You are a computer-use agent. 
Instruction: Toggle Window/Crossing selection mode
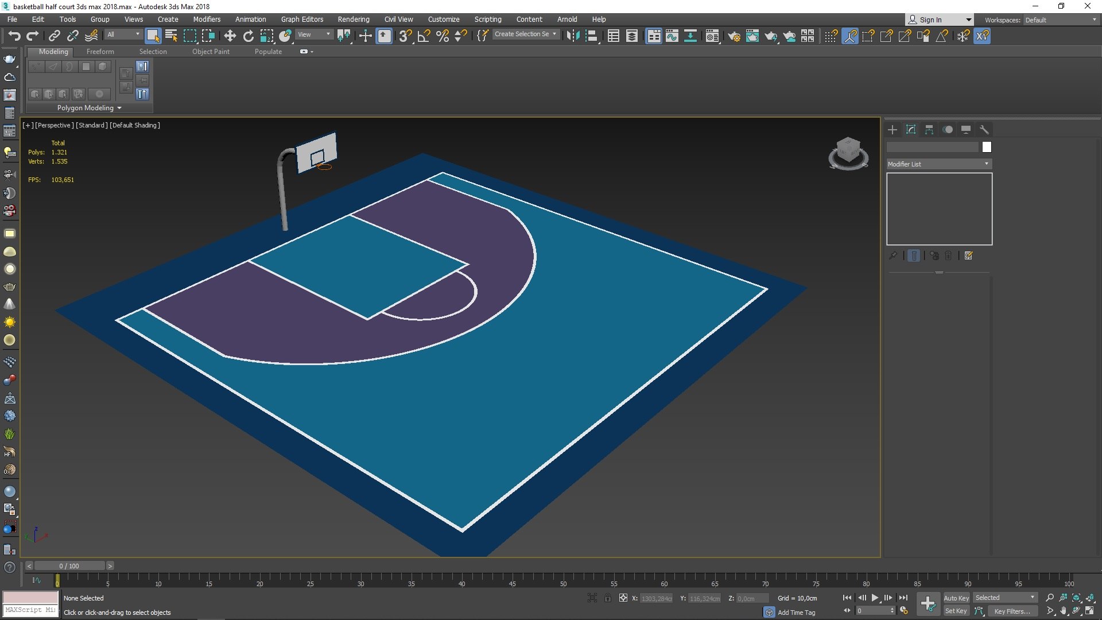click(208, 36)
